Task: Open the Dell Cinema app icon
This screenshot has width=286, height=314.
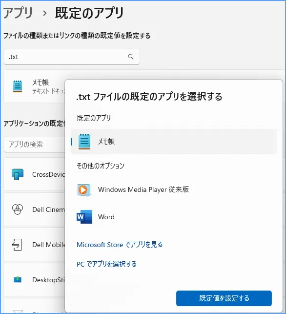Action: coord(18,209)
